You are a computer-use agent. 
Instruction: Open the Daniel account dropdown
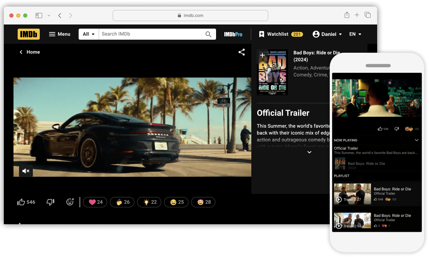click(x=327, y=34)
